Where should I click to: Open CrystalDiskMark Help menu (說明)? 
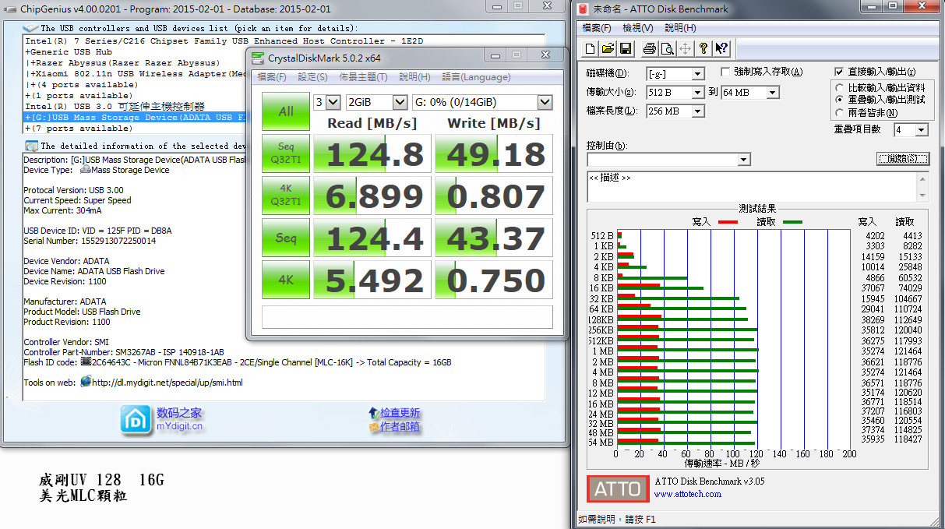pos(414,77)
